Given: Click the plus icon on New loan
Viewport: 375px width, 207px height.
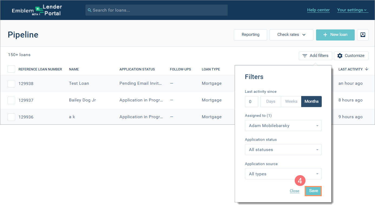Looking at the screenshot, I should coord(325,35).
